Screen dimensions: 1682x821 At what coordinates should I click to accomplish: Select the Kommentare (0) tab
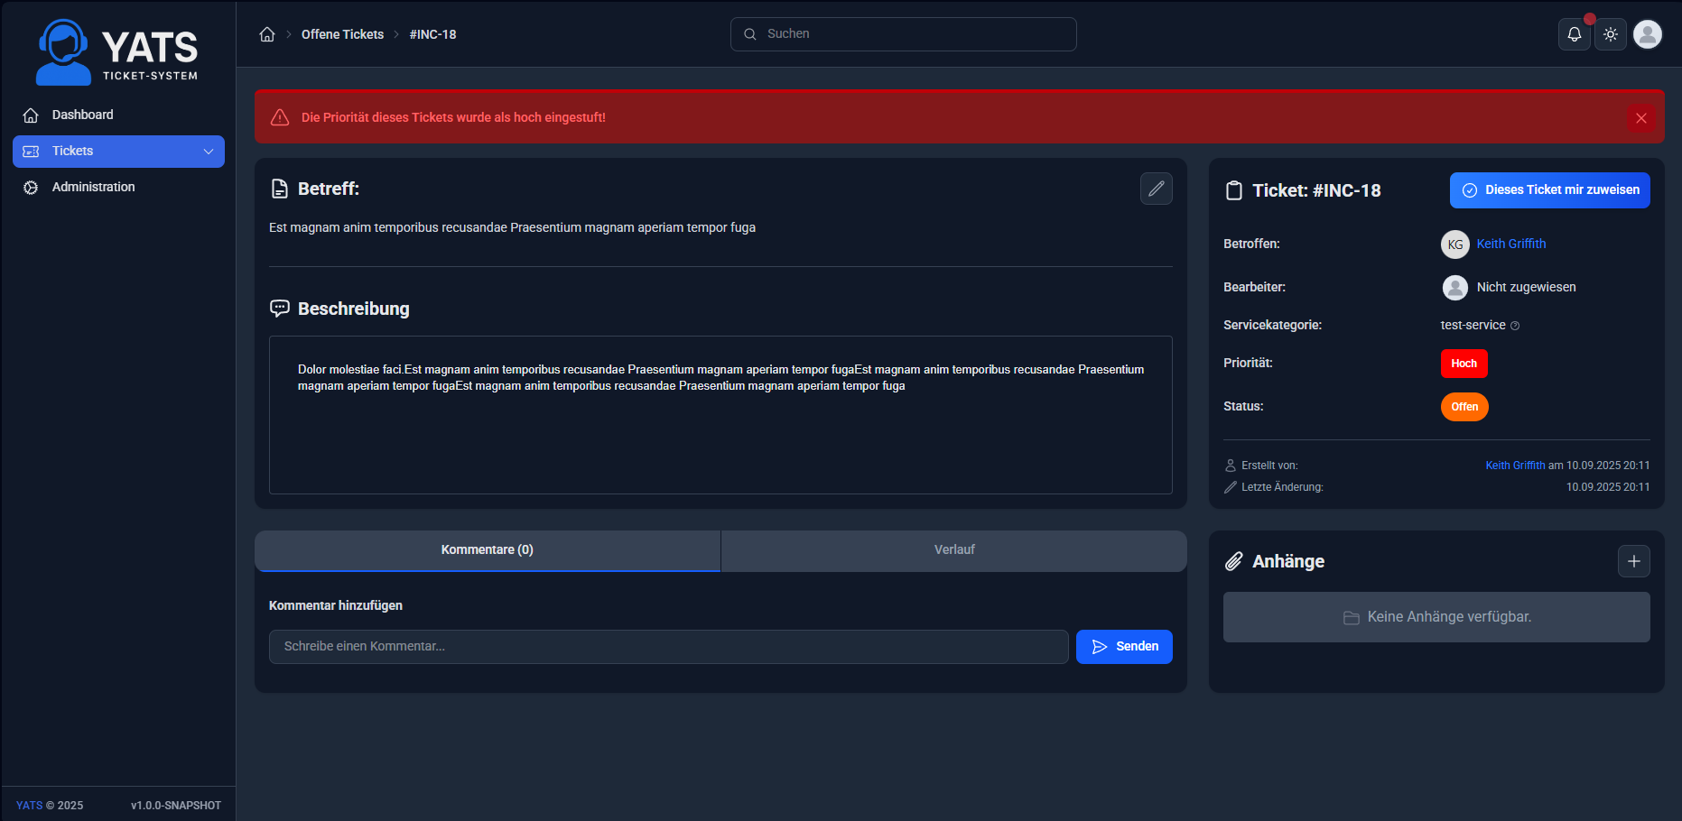pos(487,550)
